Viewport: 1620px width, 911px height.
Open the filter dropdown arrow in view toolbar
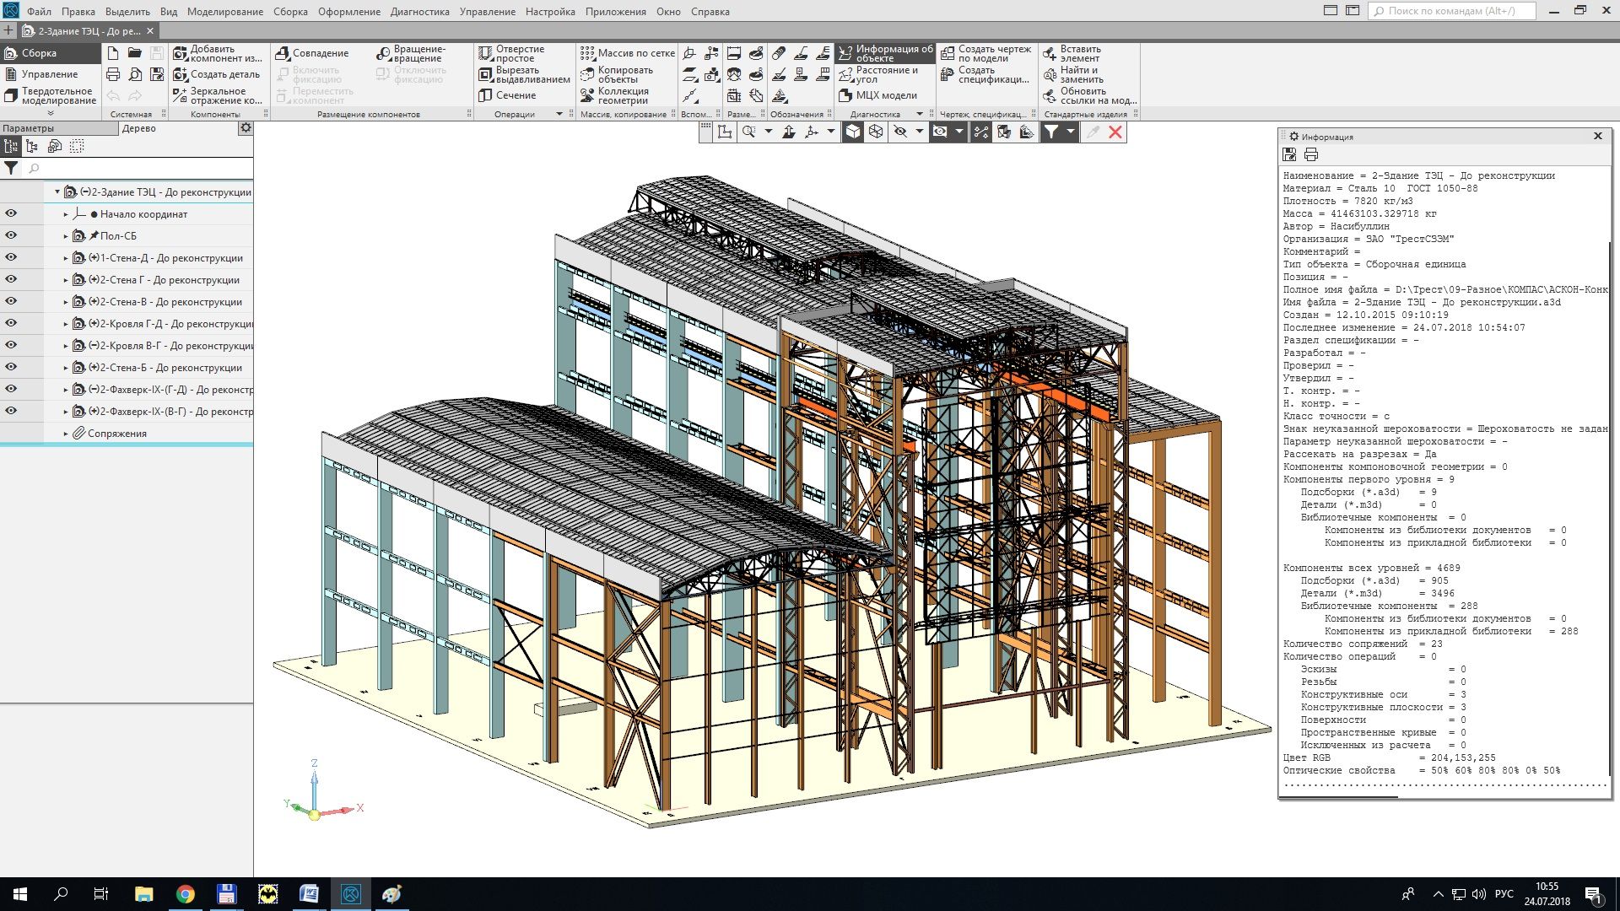[x=1071, y=132]
